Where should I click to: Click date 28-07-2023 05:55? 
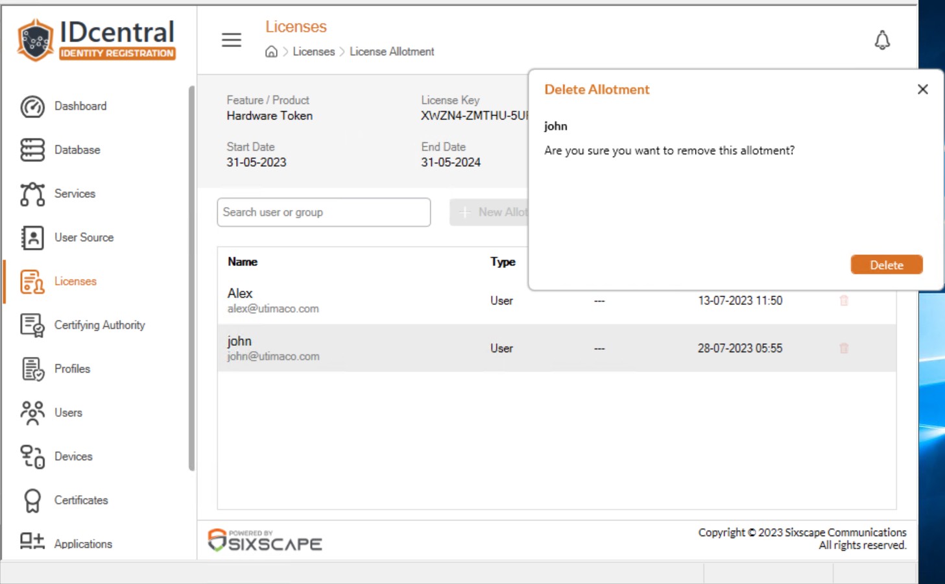740,348
